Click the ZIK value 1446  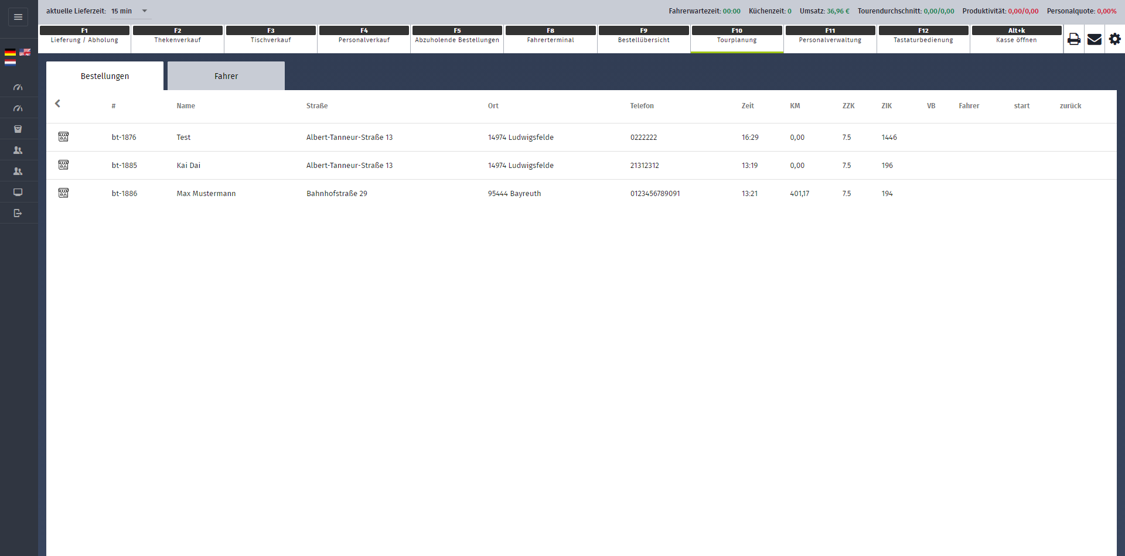pyautogui.click(x=889, y=138)
